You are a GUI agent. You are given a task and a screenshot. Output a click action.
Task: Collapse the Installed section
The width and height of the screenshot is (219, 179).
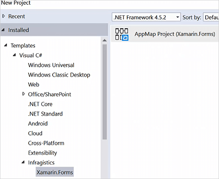(x=4, y=30)
